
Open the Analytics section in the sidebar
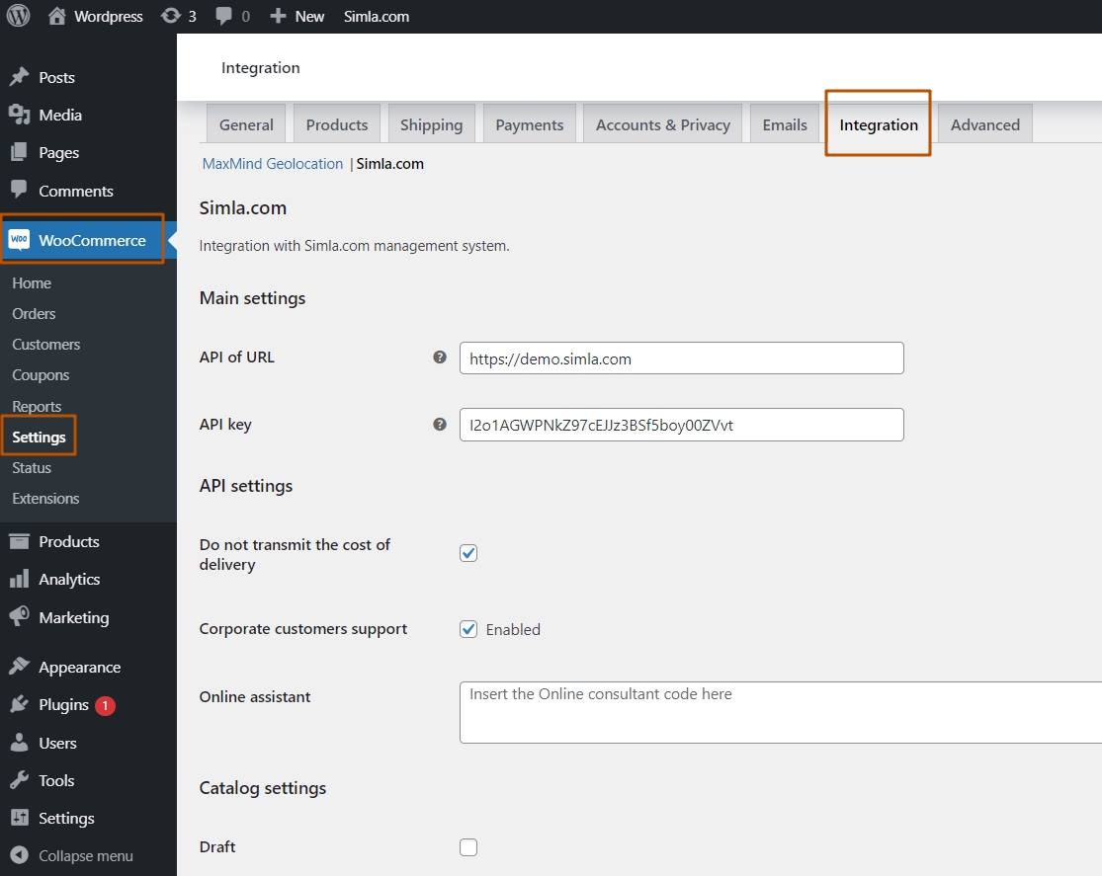(x=69, y=580)
